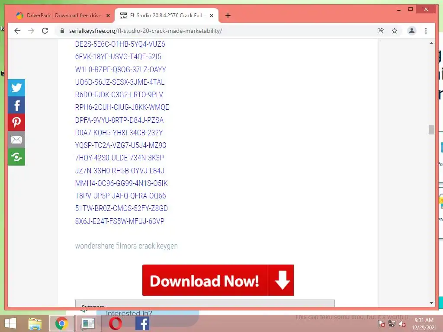Maximize the Chrome window
The image size is (443, 332).
pyautogui.click(x=411, y=10)
